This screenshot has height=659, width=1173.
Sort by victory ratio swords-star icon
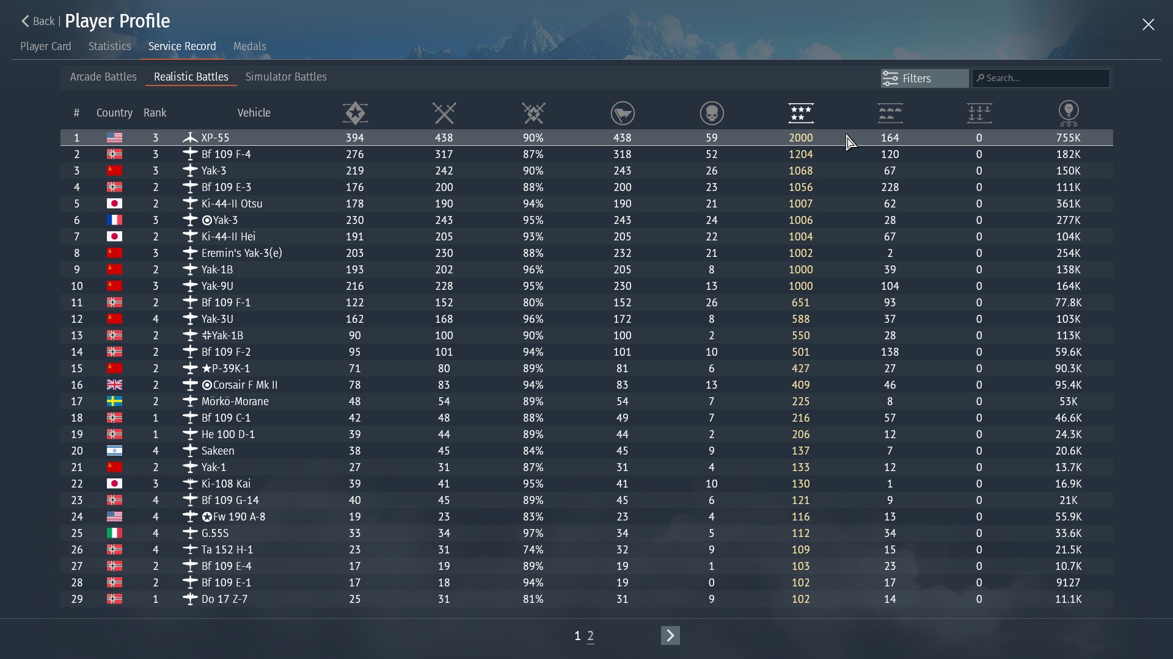[x=533, y=113]
